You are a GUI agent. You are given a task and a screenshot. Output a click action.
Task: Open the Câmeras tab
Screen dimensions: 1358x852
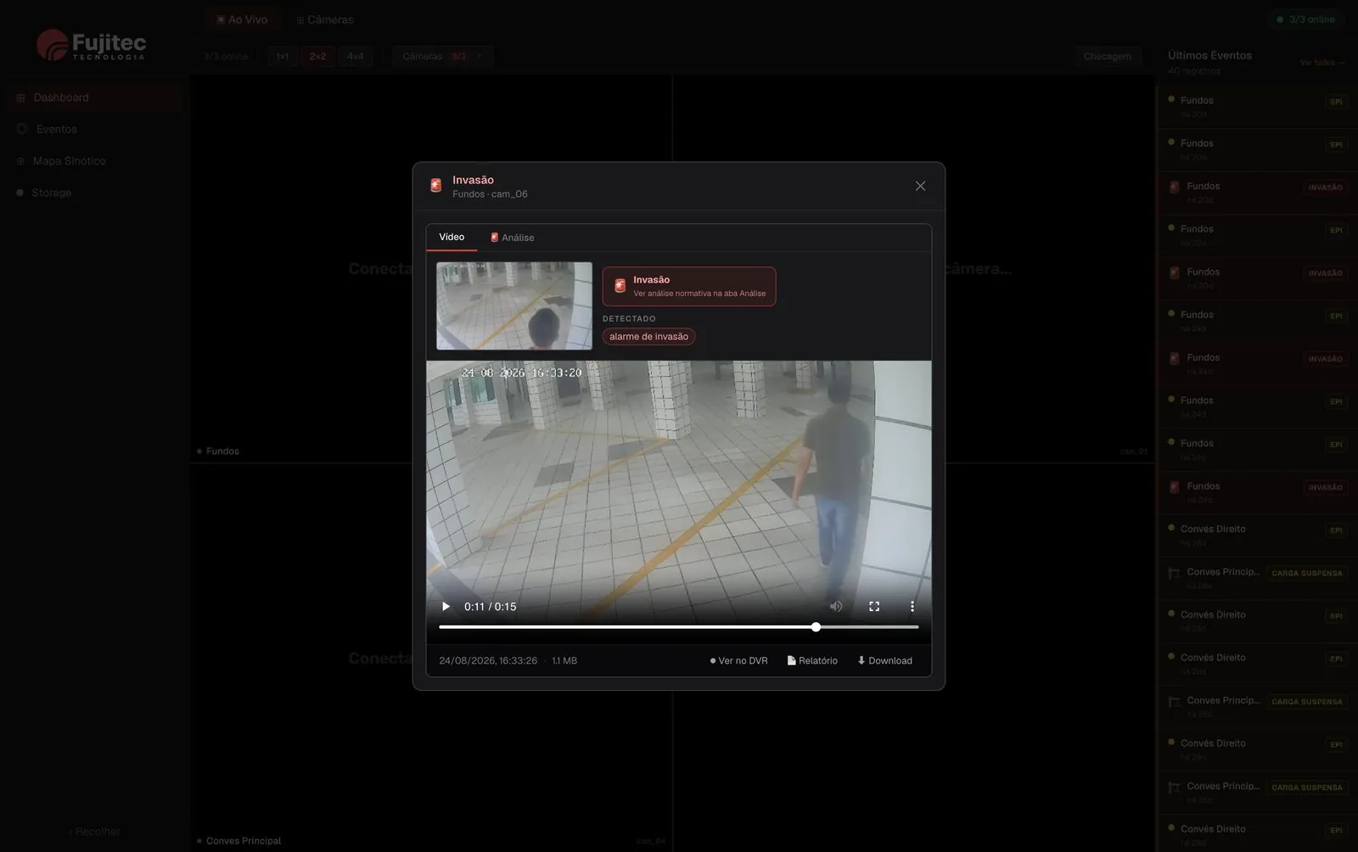[x=325, y=20]
